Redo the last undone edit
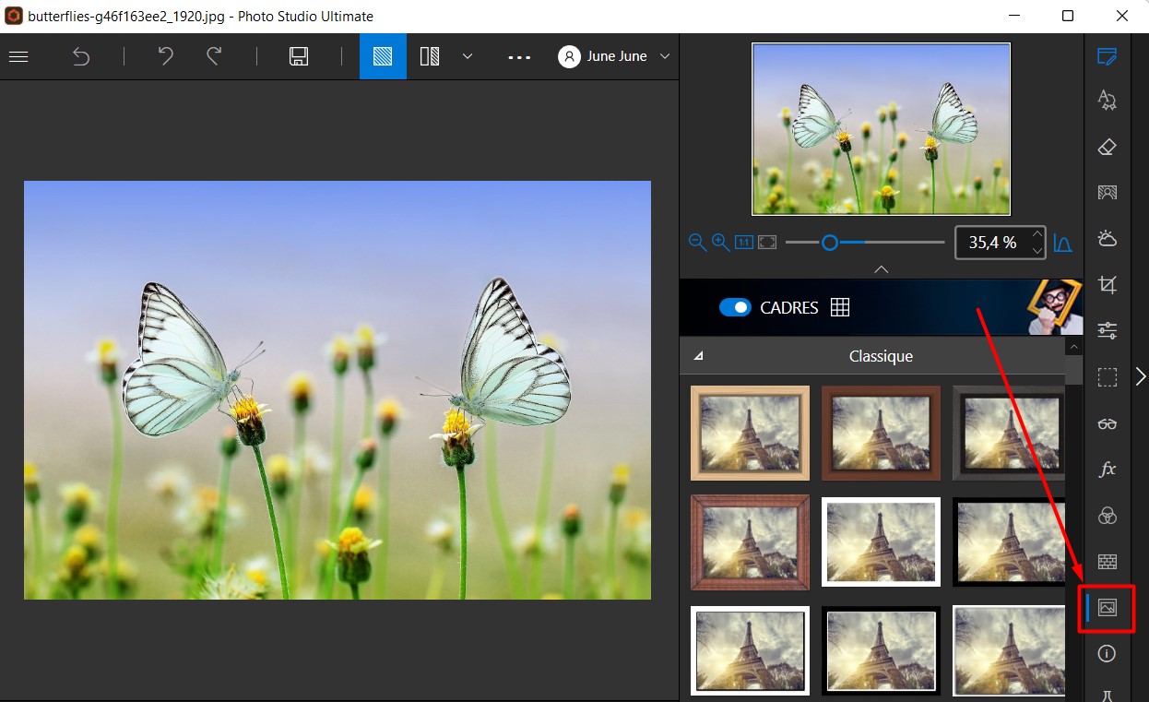 click(x=214, y=56)
